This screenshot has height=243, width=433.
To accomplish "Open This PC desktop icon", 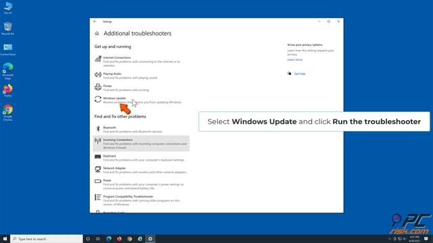I will (7, 7).
